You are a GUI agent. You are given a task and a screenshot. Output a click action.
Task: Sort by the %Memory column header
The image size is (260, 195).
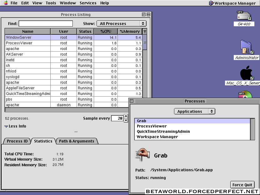coord(130,31)
